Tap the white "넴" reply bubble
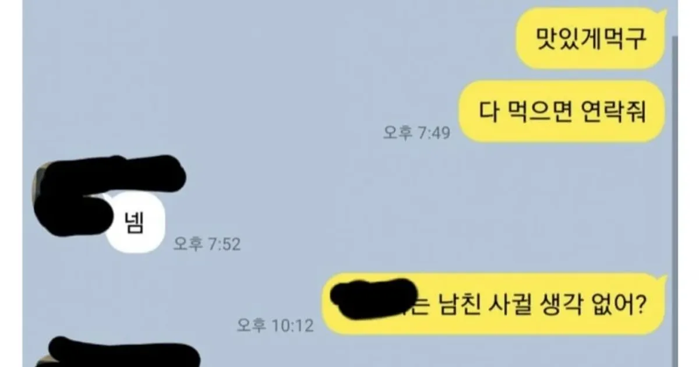The width and height of the screenshot is (699, 367). (135, 224)
